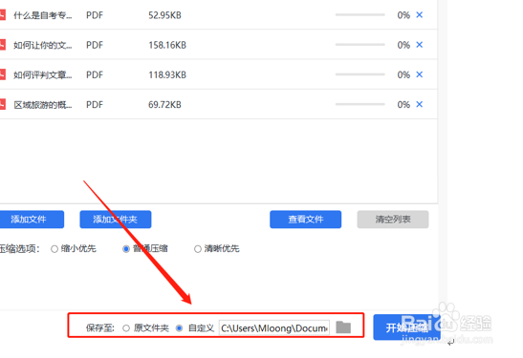
Task: Click the 118.93KB size value
Action: point(167,74)
